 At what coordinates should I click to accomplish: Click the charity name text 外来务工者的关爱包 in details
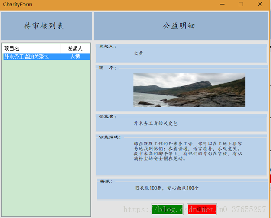click(x=156, y=123)
